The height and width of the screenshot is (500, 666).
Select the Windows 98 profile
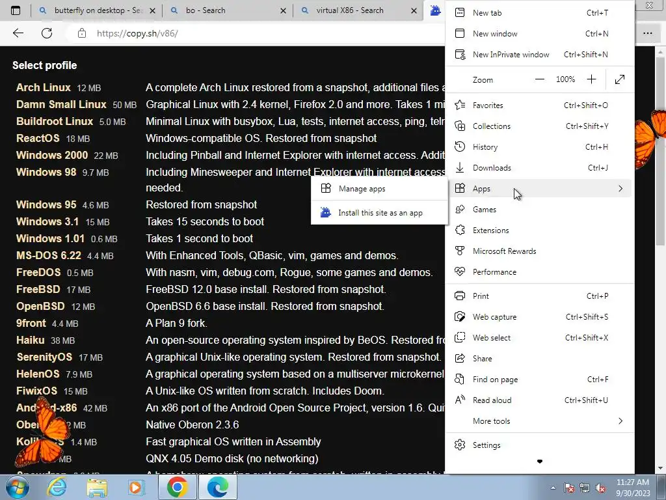(x=46, y=172)
